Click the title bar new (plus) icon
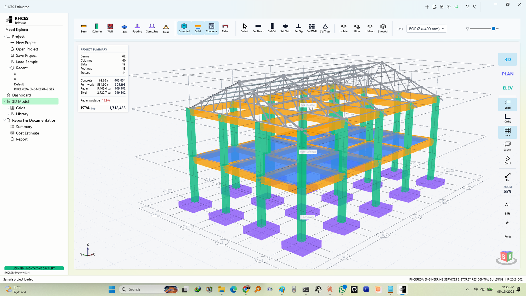 coord(427,7)
